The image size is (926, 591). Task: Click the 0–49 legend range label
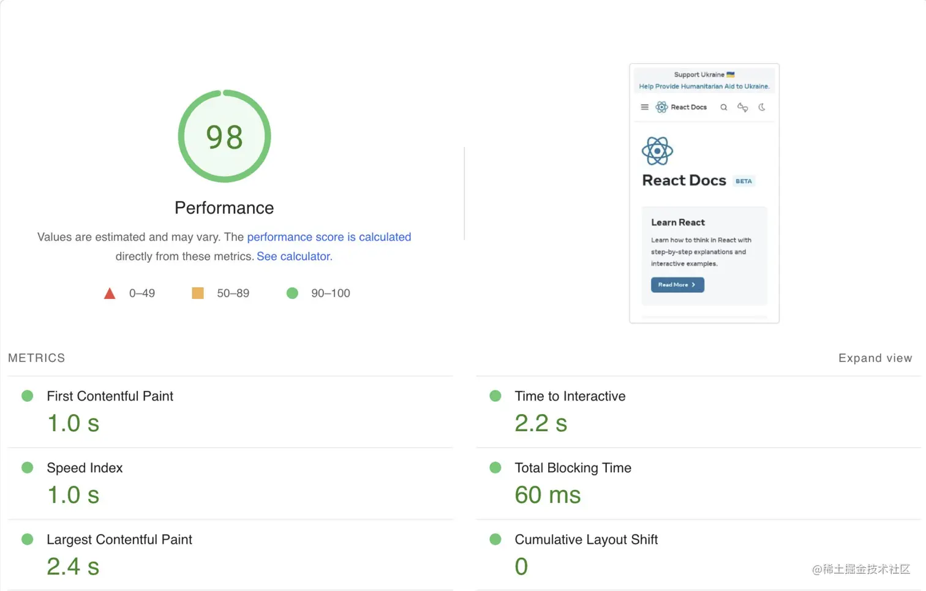click(142, 293)
